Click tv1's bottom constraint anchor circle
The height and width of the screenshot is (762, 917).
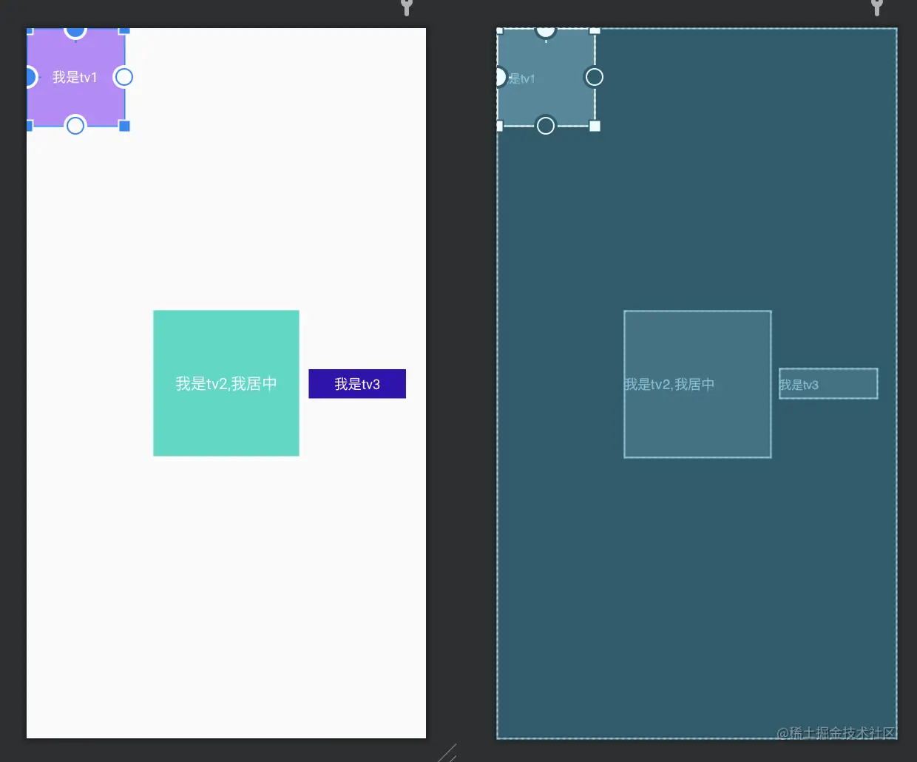pos(75,126)
